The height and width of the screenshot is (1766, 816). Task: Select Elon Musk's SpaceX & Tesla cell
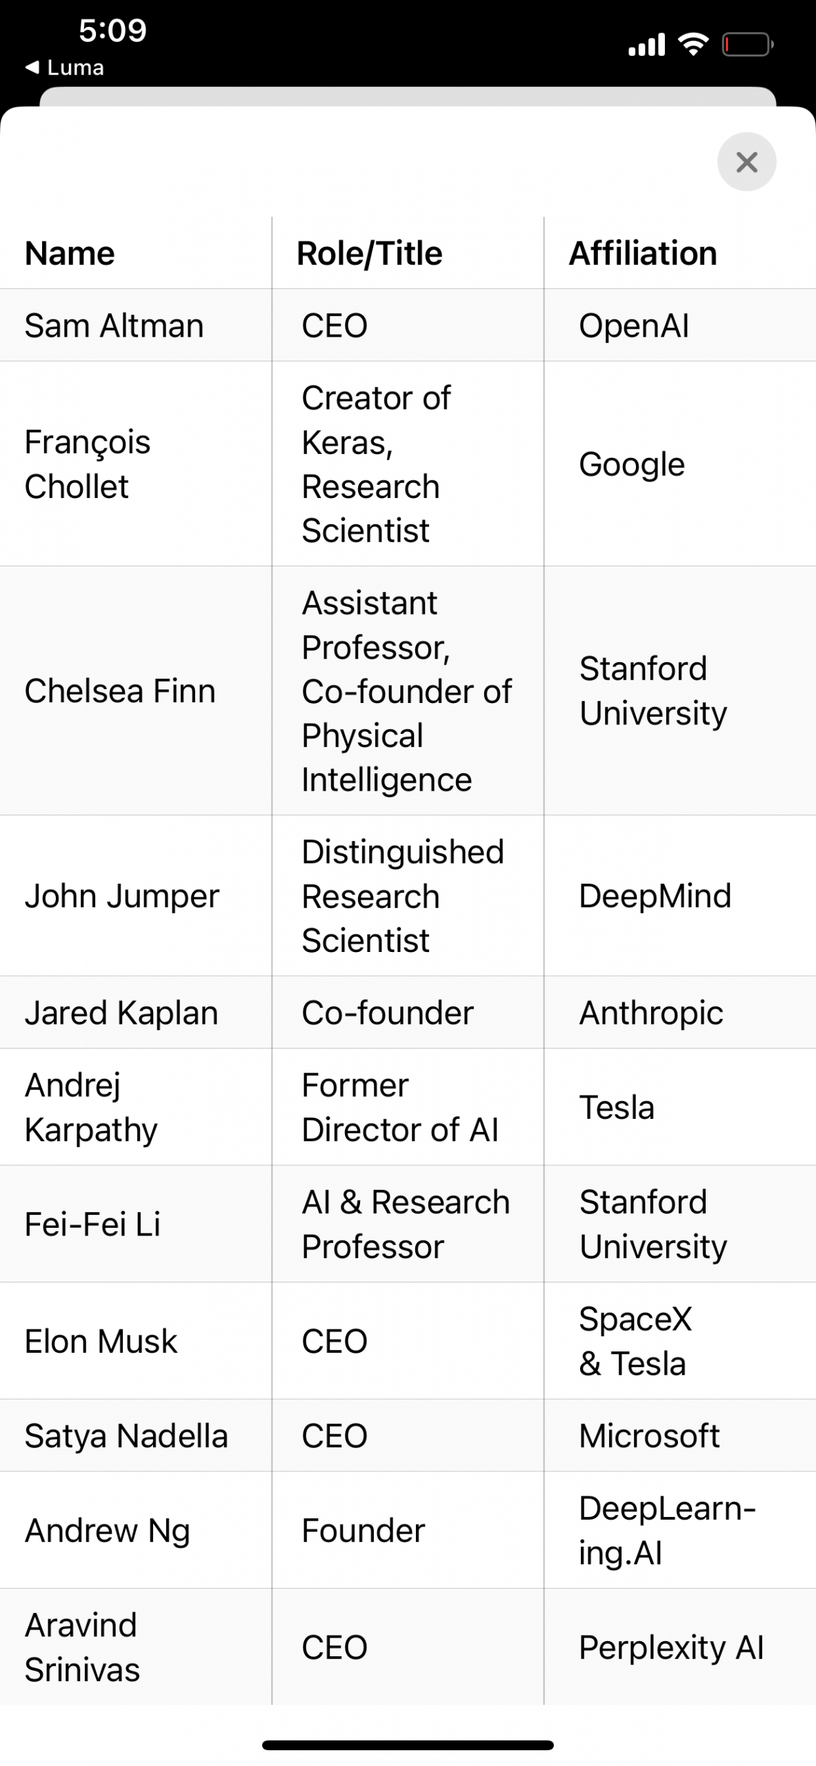pos(635,1341)
